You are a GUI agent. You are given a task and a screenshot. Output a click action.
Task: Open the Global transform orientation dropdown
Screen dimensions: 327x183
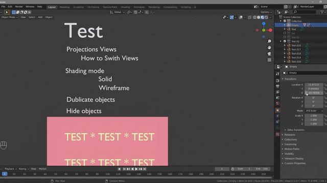(118, 12)
